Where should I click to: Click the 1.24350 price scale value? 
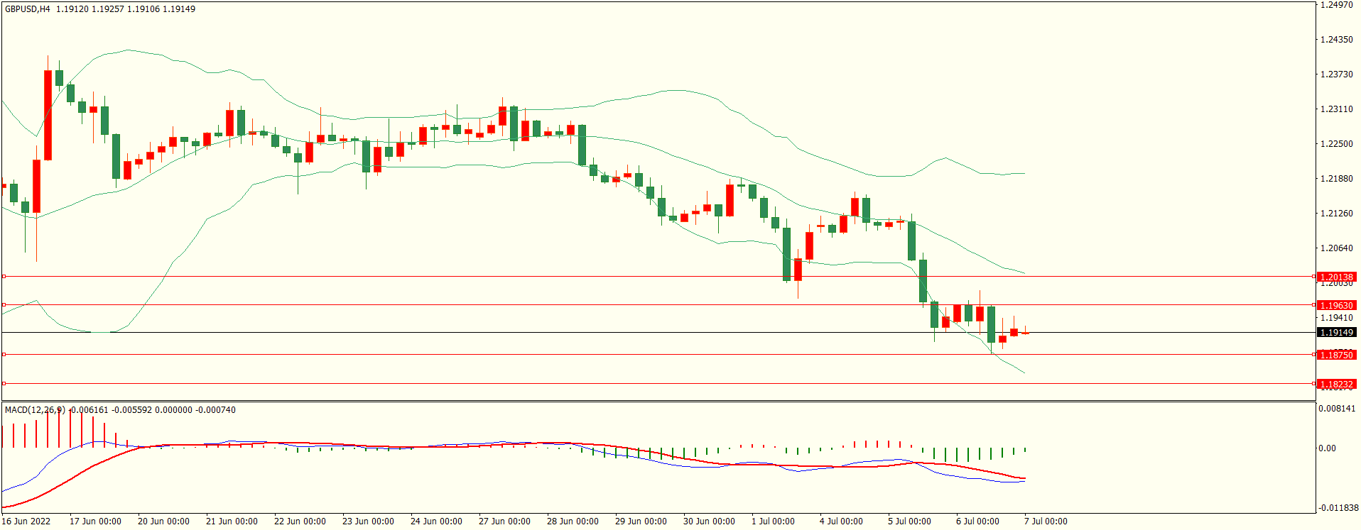coord(1336,40)
